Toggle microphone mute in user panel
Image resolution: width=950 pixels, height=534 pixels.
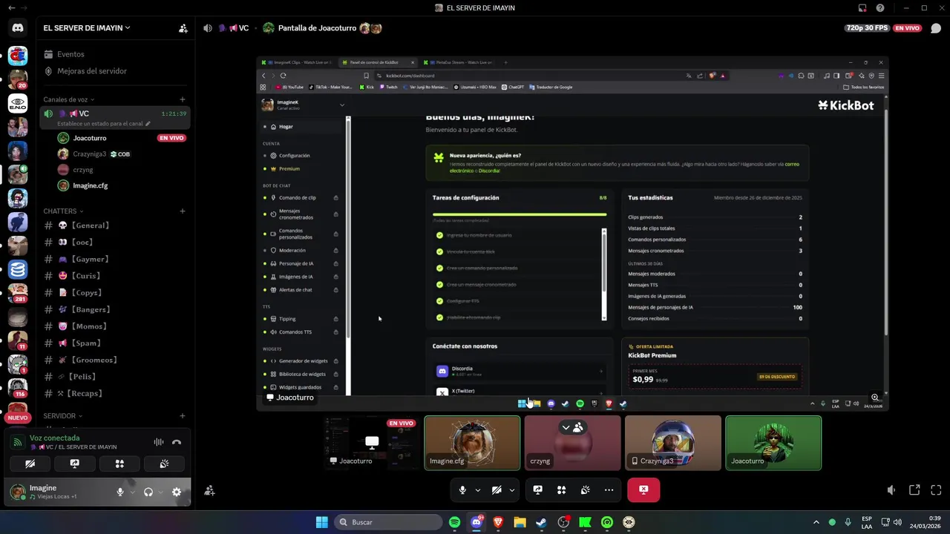point(119,492)
